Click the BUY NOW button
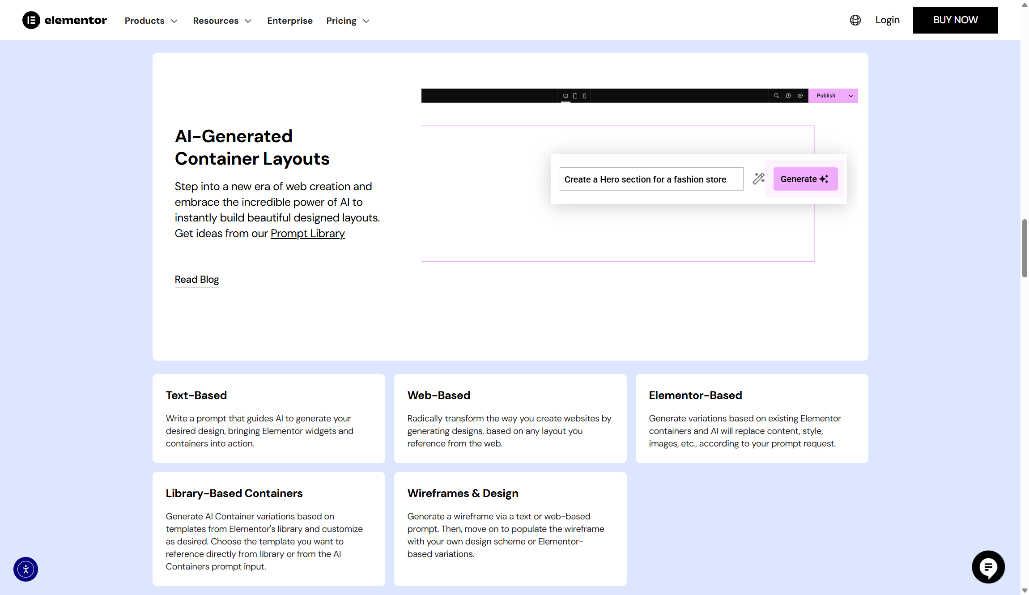Screen dimensions: 1029x595 tap(955, 20)
